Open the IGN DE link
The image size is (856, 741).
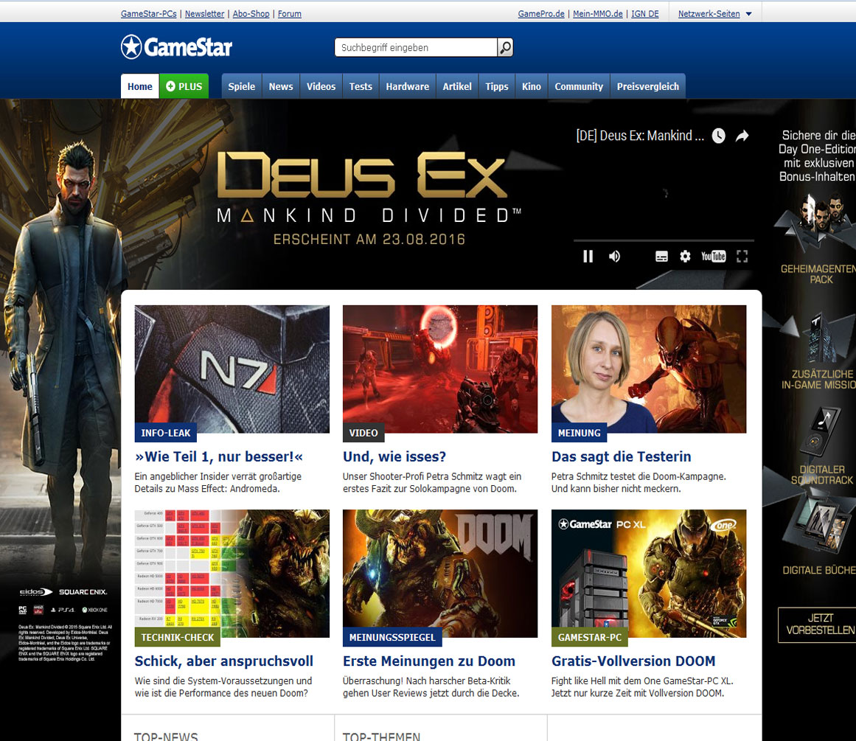click(x=644, y=14)
